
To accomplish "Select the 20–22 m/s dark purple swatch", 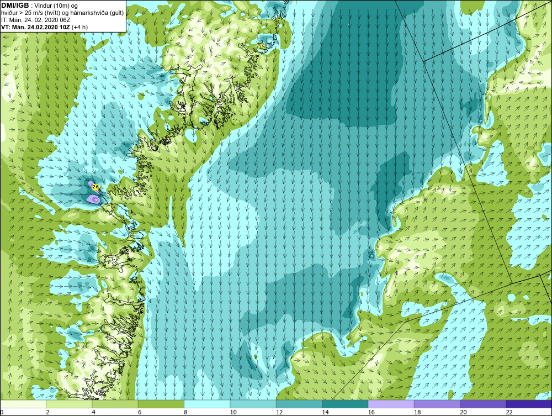I will (x=483, y=404).
